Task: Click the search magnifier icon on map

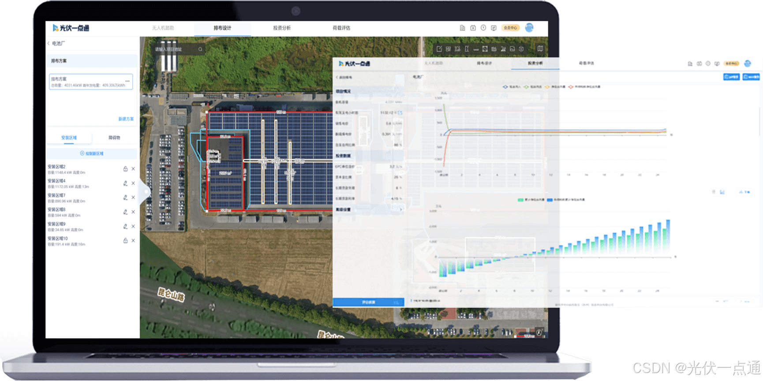Action: tap(200, 49)
